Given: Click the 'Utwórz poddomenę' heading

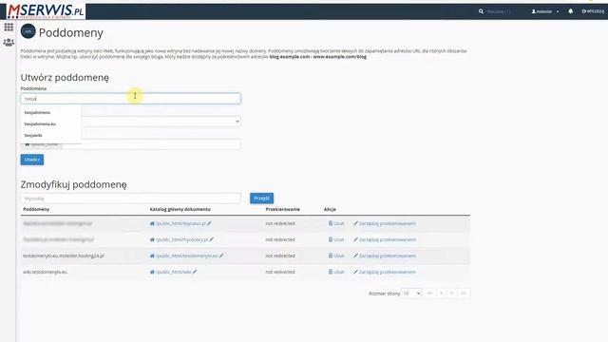Looking at the screenshot, I should coord(65,78).
